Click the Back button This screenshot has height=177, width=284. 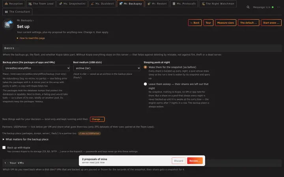[x=195, y=23]
